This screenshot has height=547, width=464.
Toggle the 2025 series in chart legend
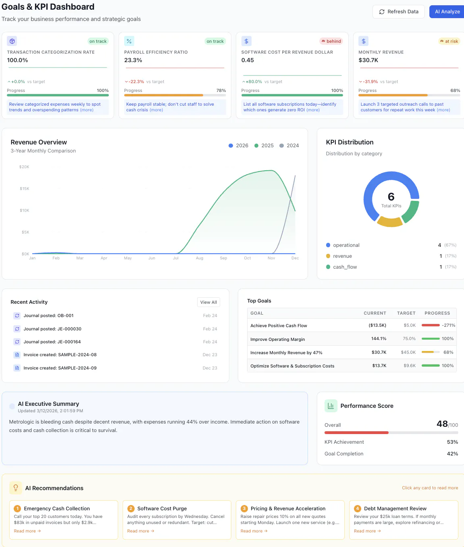pyautogui.click(x=264, y=146)
